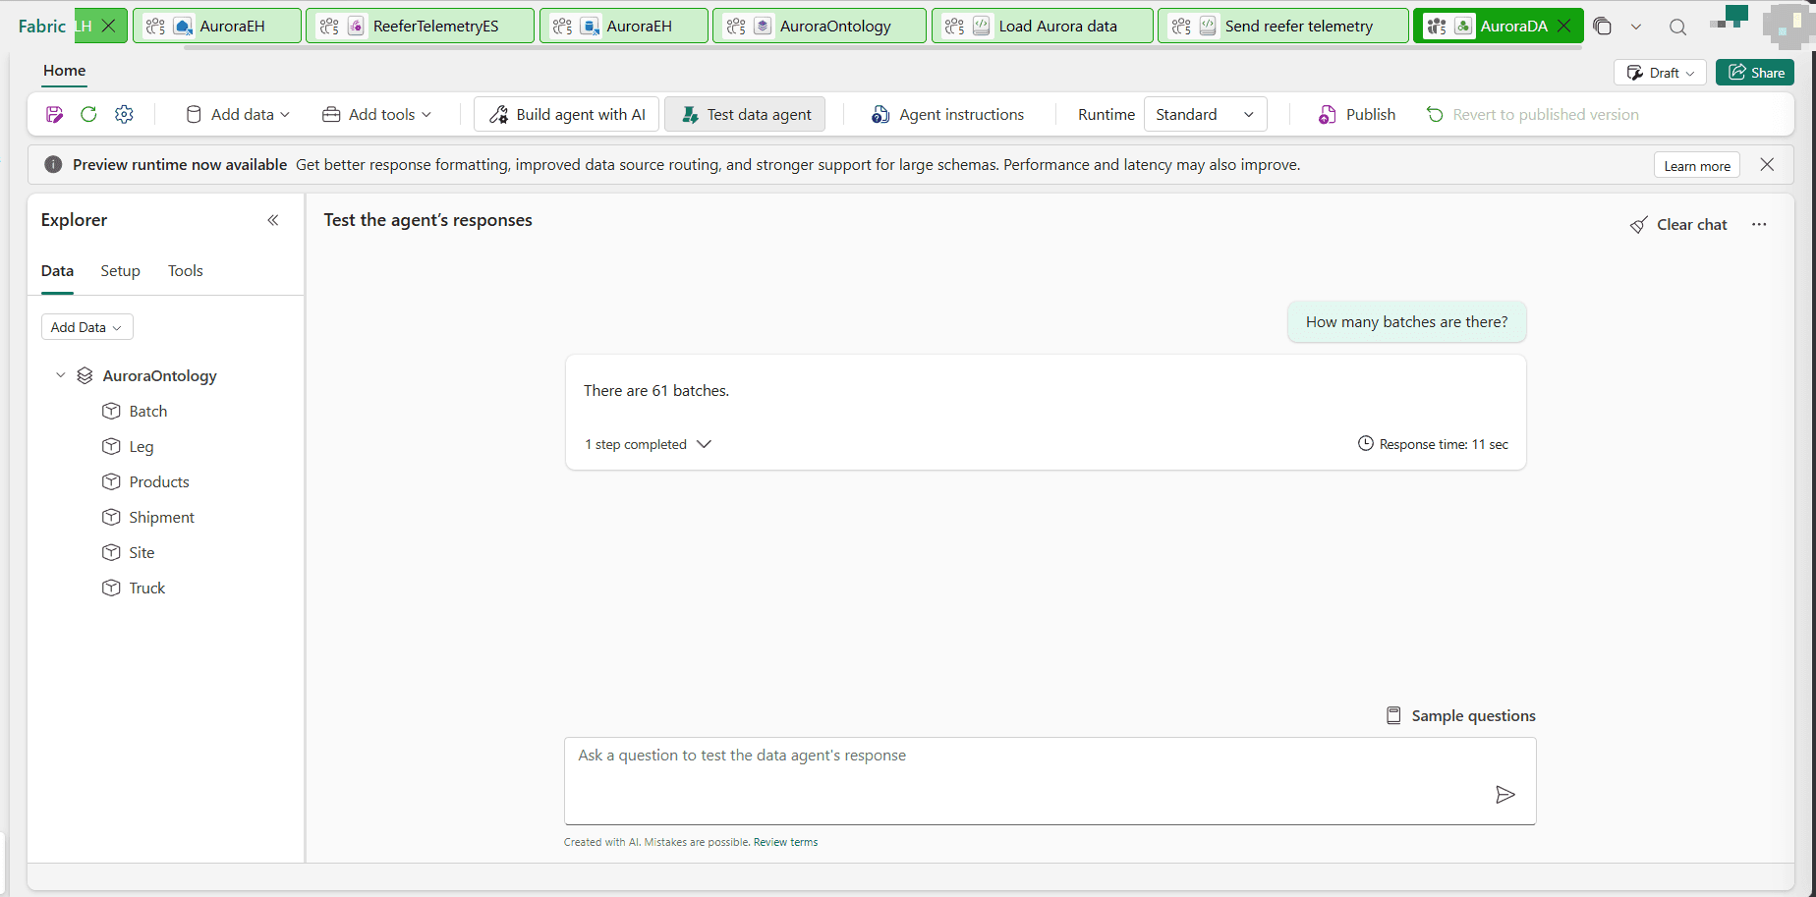The image size is (1816, 897).
Task: Click Test data agent button
Action: pos(746,115)
